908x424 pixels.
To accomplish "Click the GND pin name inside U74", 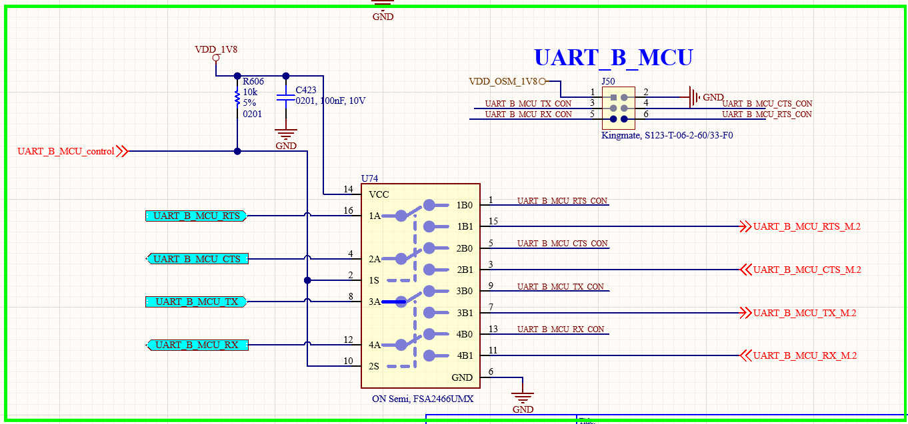I will [x=462, y=377].
